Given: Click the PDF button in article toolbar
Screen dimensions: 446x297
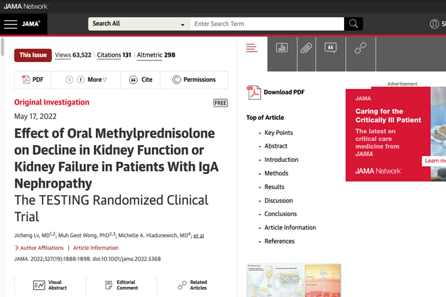Looking at the screenshot, I should click(32, 80).
